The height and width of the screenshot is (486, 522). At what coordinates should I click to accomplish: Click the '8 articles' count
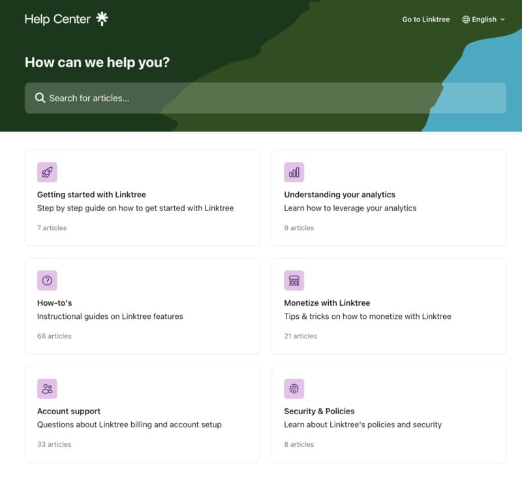(x=299, y=444)
